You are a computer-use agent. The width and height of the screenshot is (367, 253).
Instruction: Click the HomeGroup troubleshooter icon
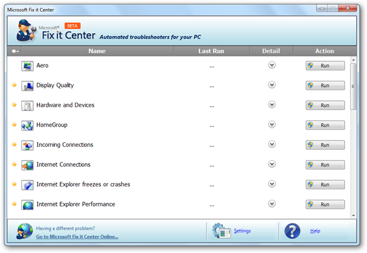[28, 125]
